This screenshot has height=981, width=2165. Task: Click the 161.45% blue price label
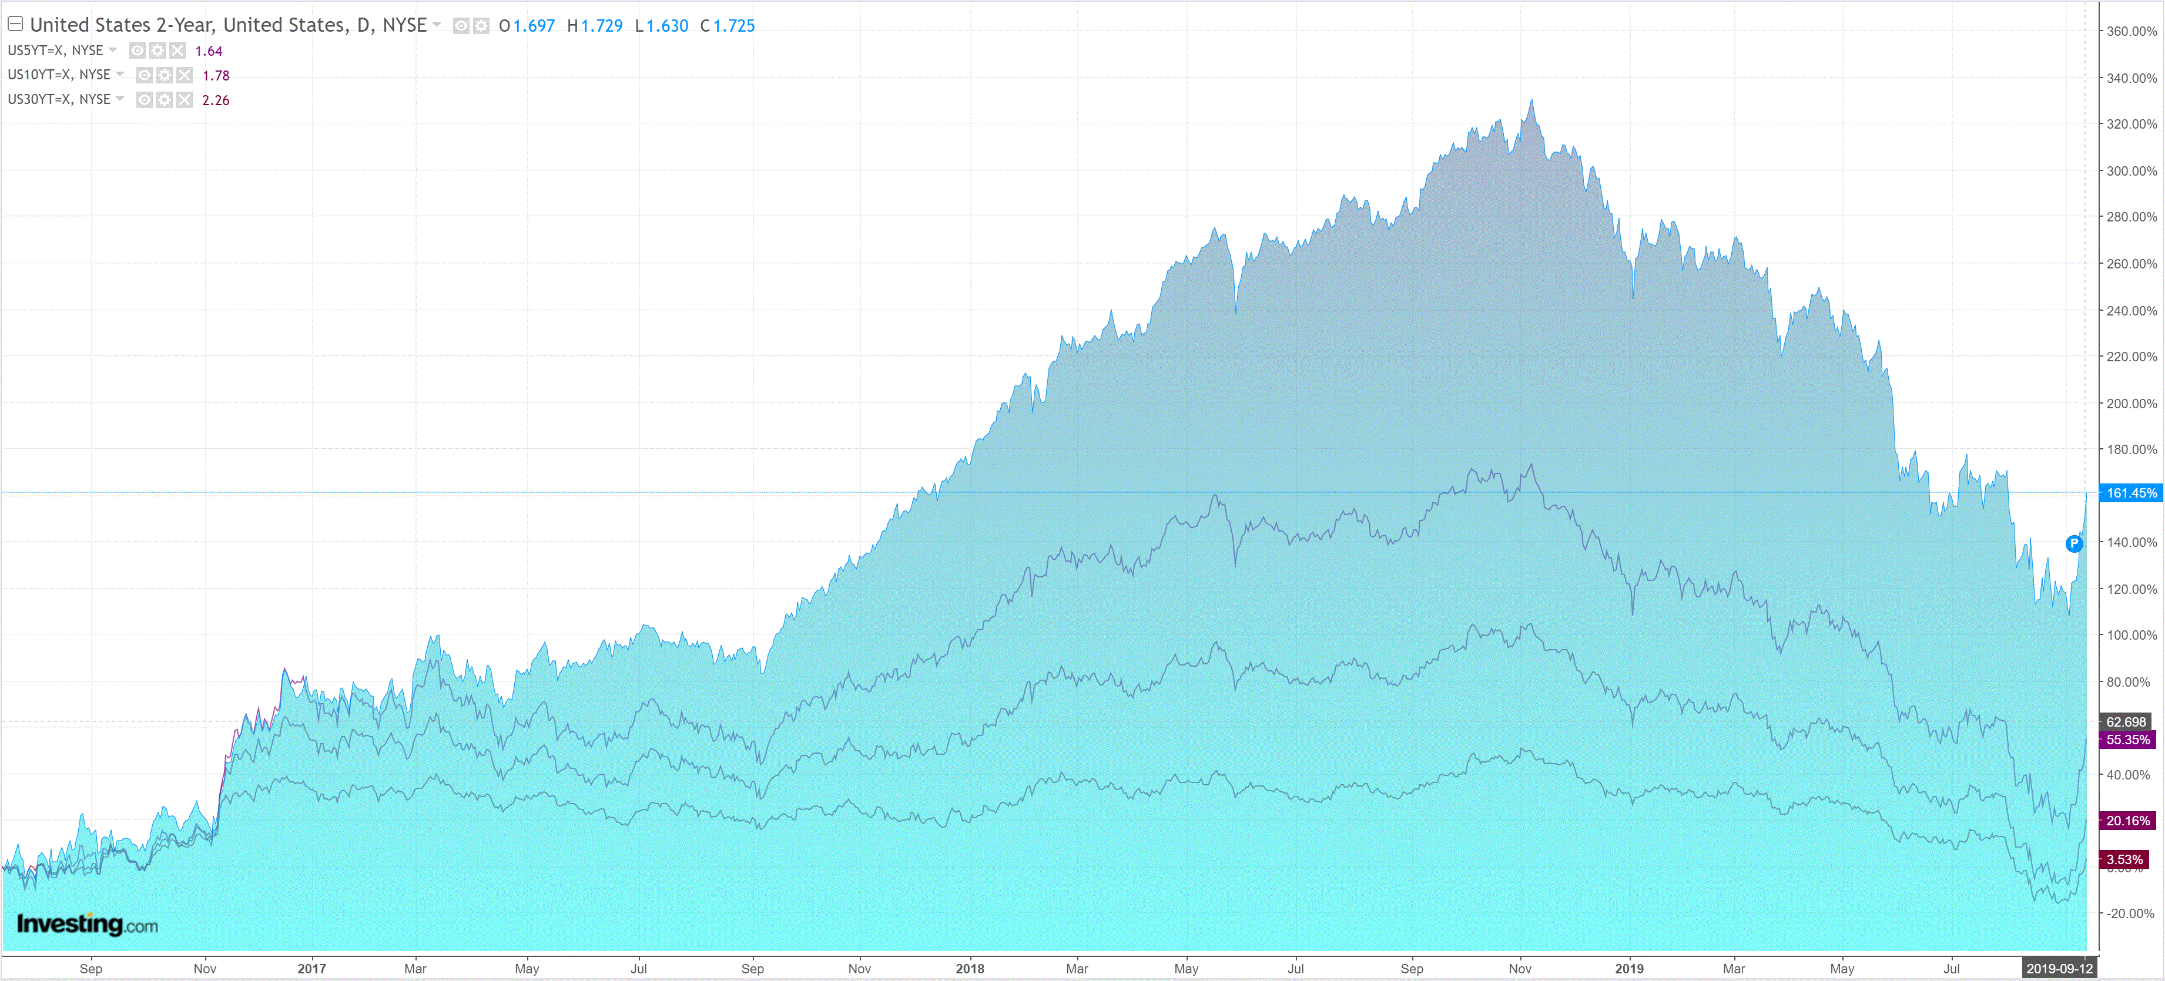2130,493
